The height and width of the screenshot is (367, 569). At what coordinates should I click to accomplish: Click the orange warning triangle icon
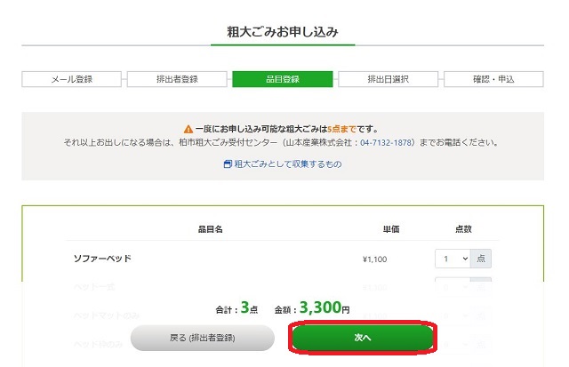(x=188, y=129)
